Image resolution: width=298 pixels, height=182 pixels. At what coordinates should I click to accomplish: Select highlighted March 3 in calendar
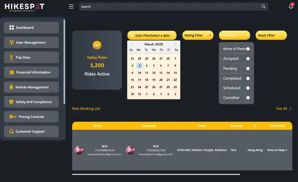[x=139, y=66]
